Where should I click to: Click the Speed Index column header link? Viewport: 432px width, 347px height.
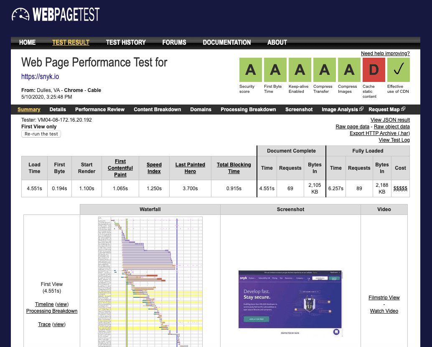tap(154, 168)
